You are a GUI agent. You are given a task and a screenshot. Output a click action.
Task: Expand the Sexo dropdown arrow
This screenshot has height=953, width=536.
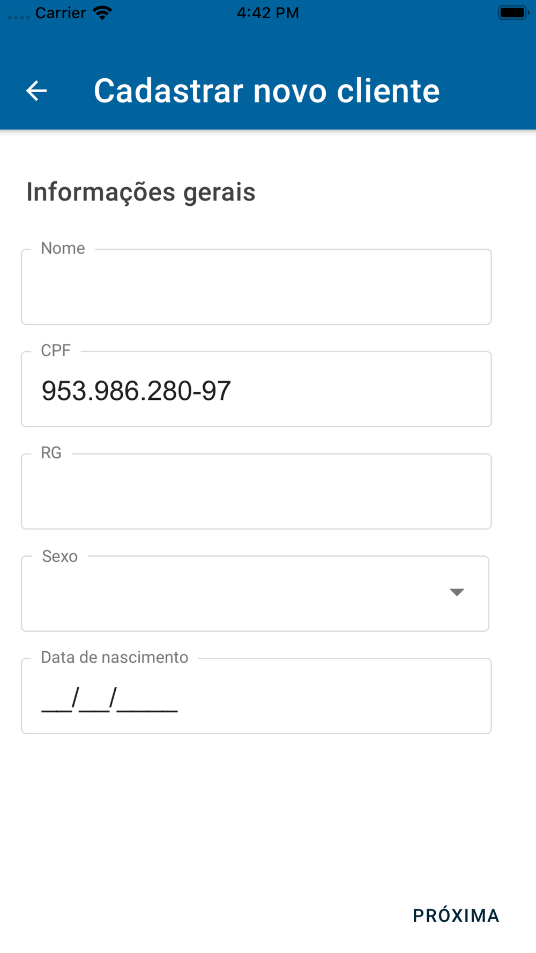457,592
